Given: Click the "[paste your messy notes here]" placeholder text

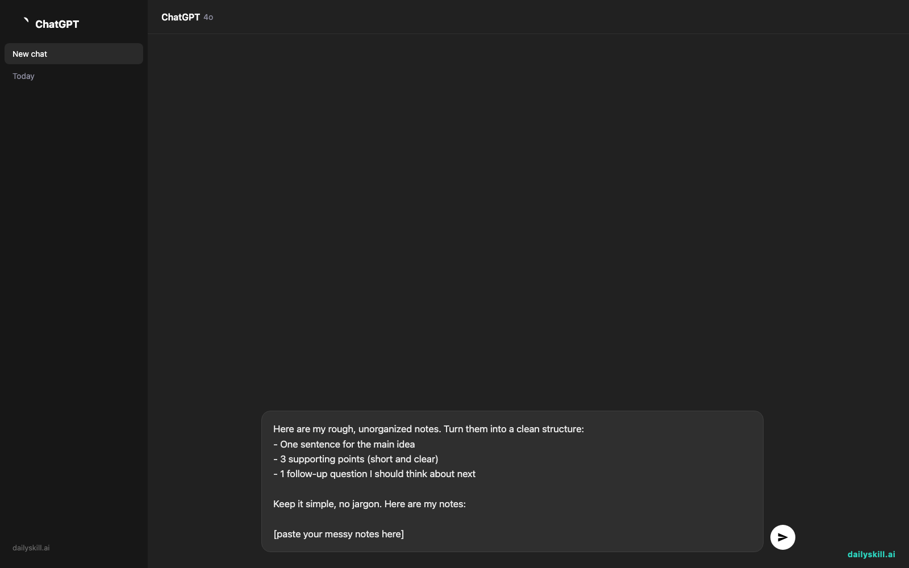Looking at the screenshot, I should point(339,534).
